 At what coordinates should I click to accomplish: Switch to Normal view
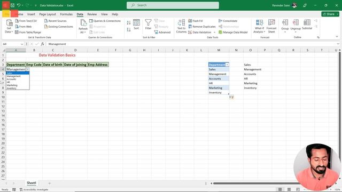280,189
